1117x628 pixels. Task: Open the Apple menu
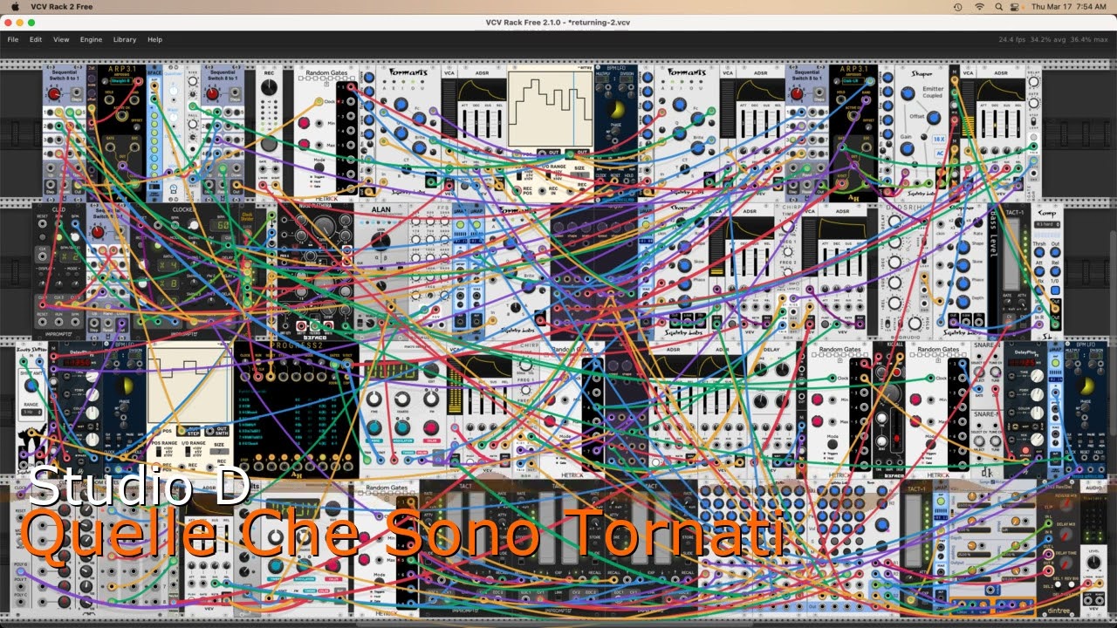(x=15, y=7)
